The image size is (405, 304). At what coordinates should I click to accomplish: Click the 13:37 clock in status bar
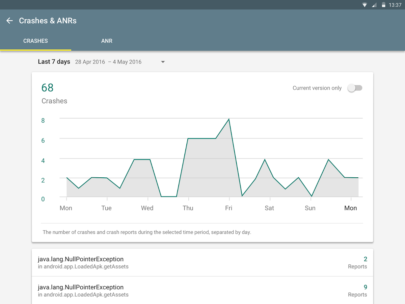[395, 5]
